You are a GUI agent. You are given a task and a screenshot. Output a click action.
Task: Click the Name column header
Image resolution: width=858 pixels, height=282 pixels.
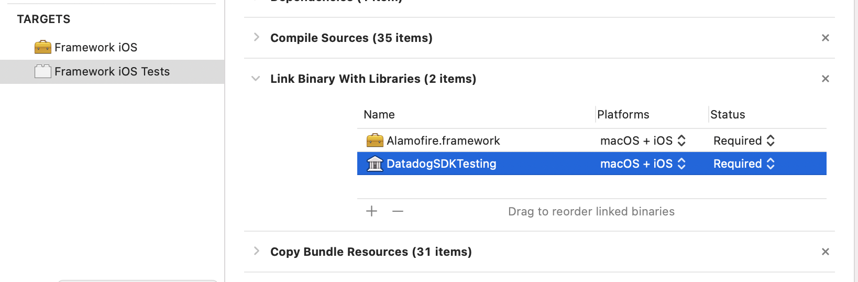379,114
